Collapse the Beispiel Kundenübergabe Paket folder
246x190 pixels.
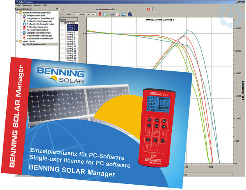[x=16, y=12]
